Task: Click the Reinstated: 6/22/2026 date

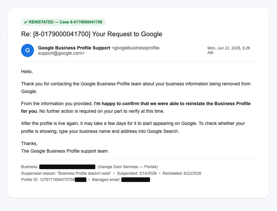Action: 182,173
